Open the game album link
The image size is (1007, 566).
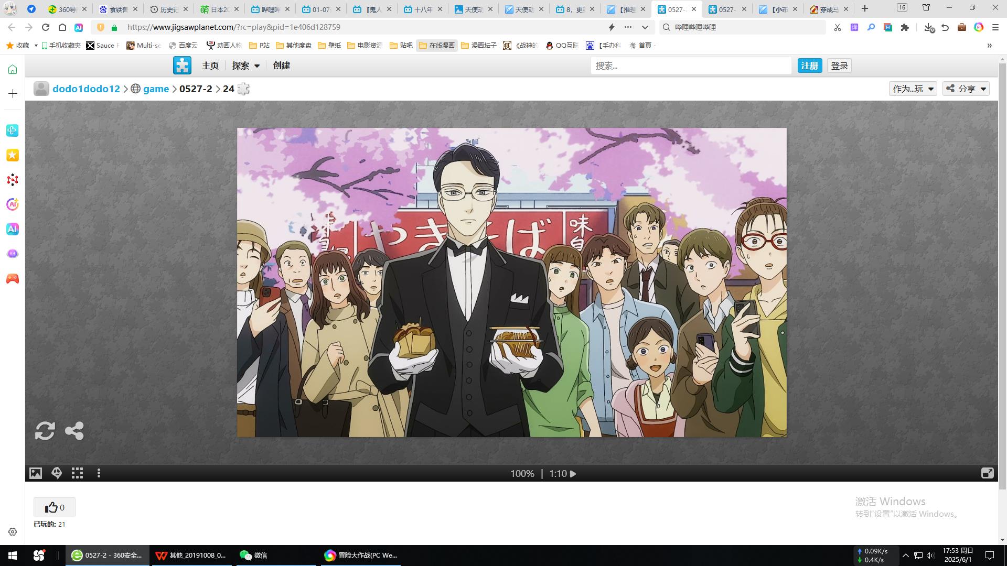click(156, 89)
